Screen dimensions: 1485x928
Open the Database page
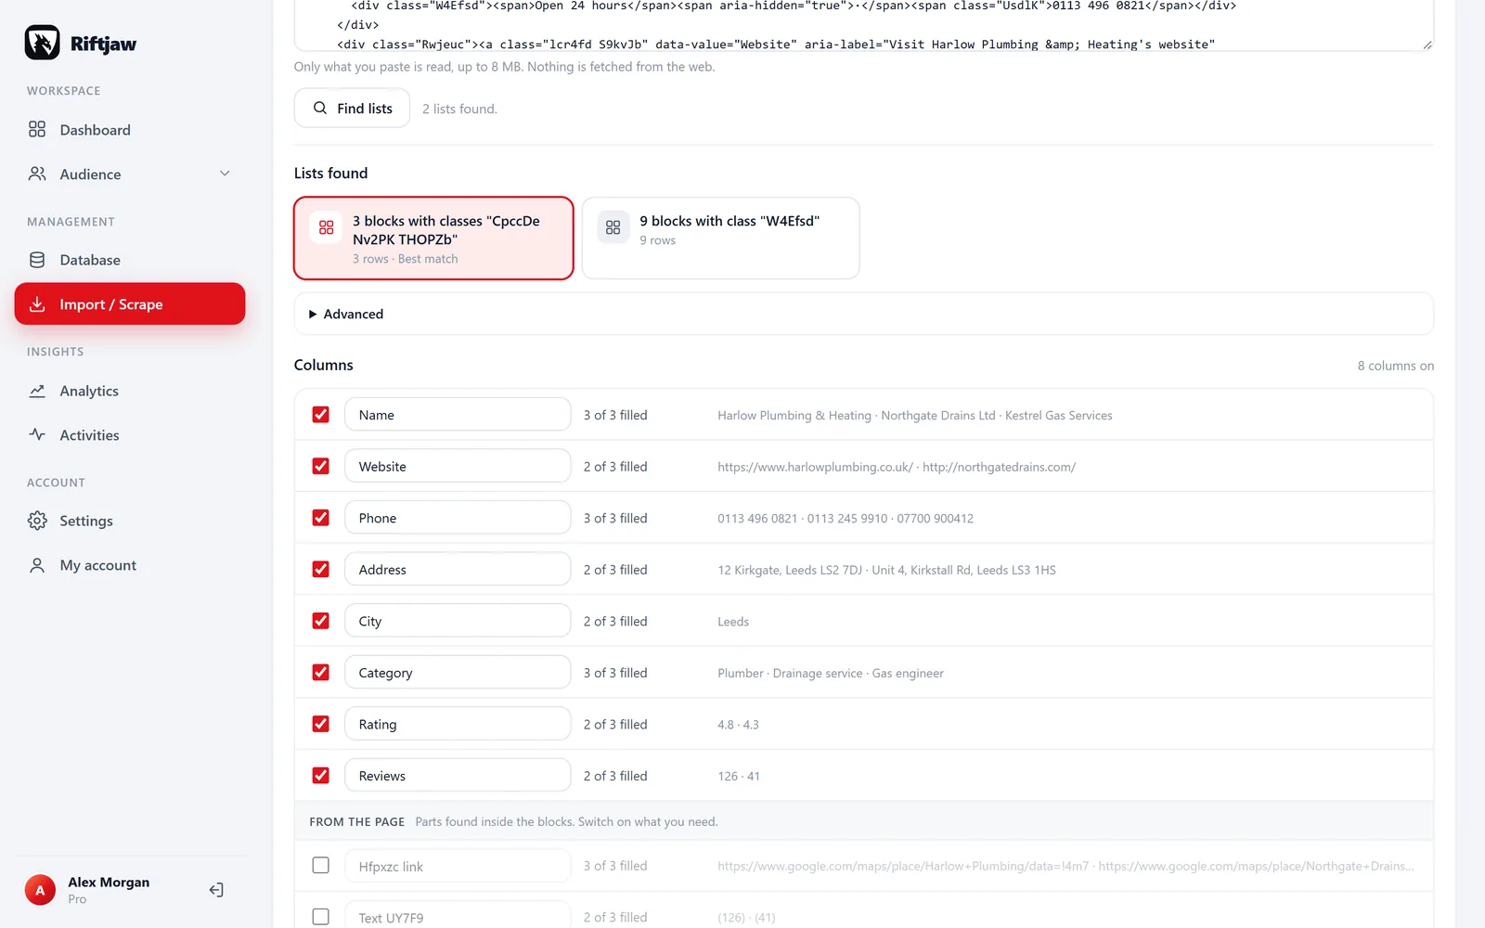click(x=130, y=260)
